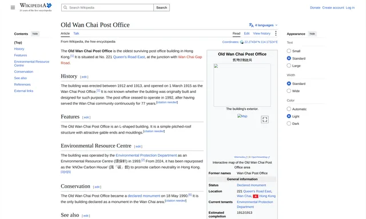Image resolution: width=366 pixels, height=219 pixels.
Task: Jump to See also in contents
Action: click(21, 78)
